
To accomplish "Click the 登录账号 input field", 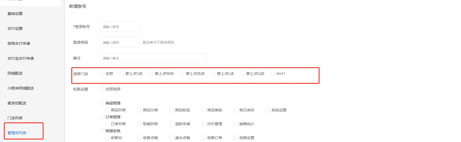I will tap(120, 27).
